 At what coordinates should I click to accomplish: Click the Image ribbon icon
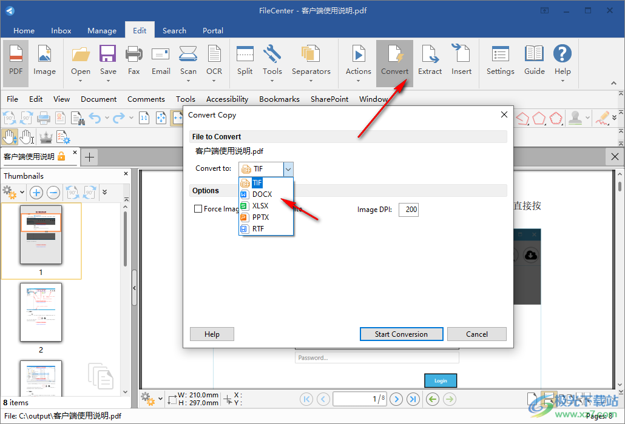[x=44, y=54]
